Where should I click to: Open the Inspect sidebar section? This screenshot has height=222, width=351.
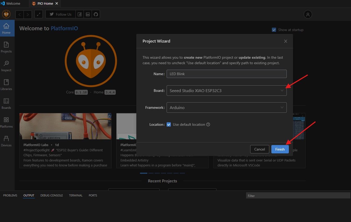coord(6,66)
